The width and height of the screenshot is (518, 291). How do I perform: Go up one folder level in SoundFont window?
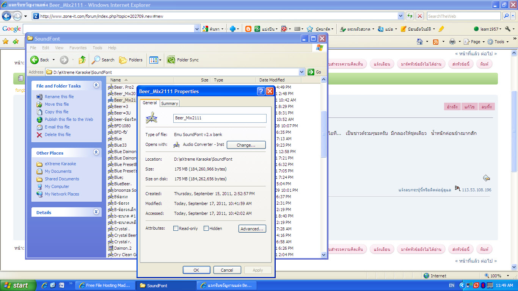[82, 60]
